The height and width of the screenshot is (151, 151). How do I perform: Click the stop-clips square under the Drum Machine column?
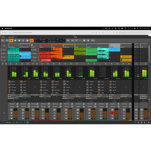pos(11,64)
